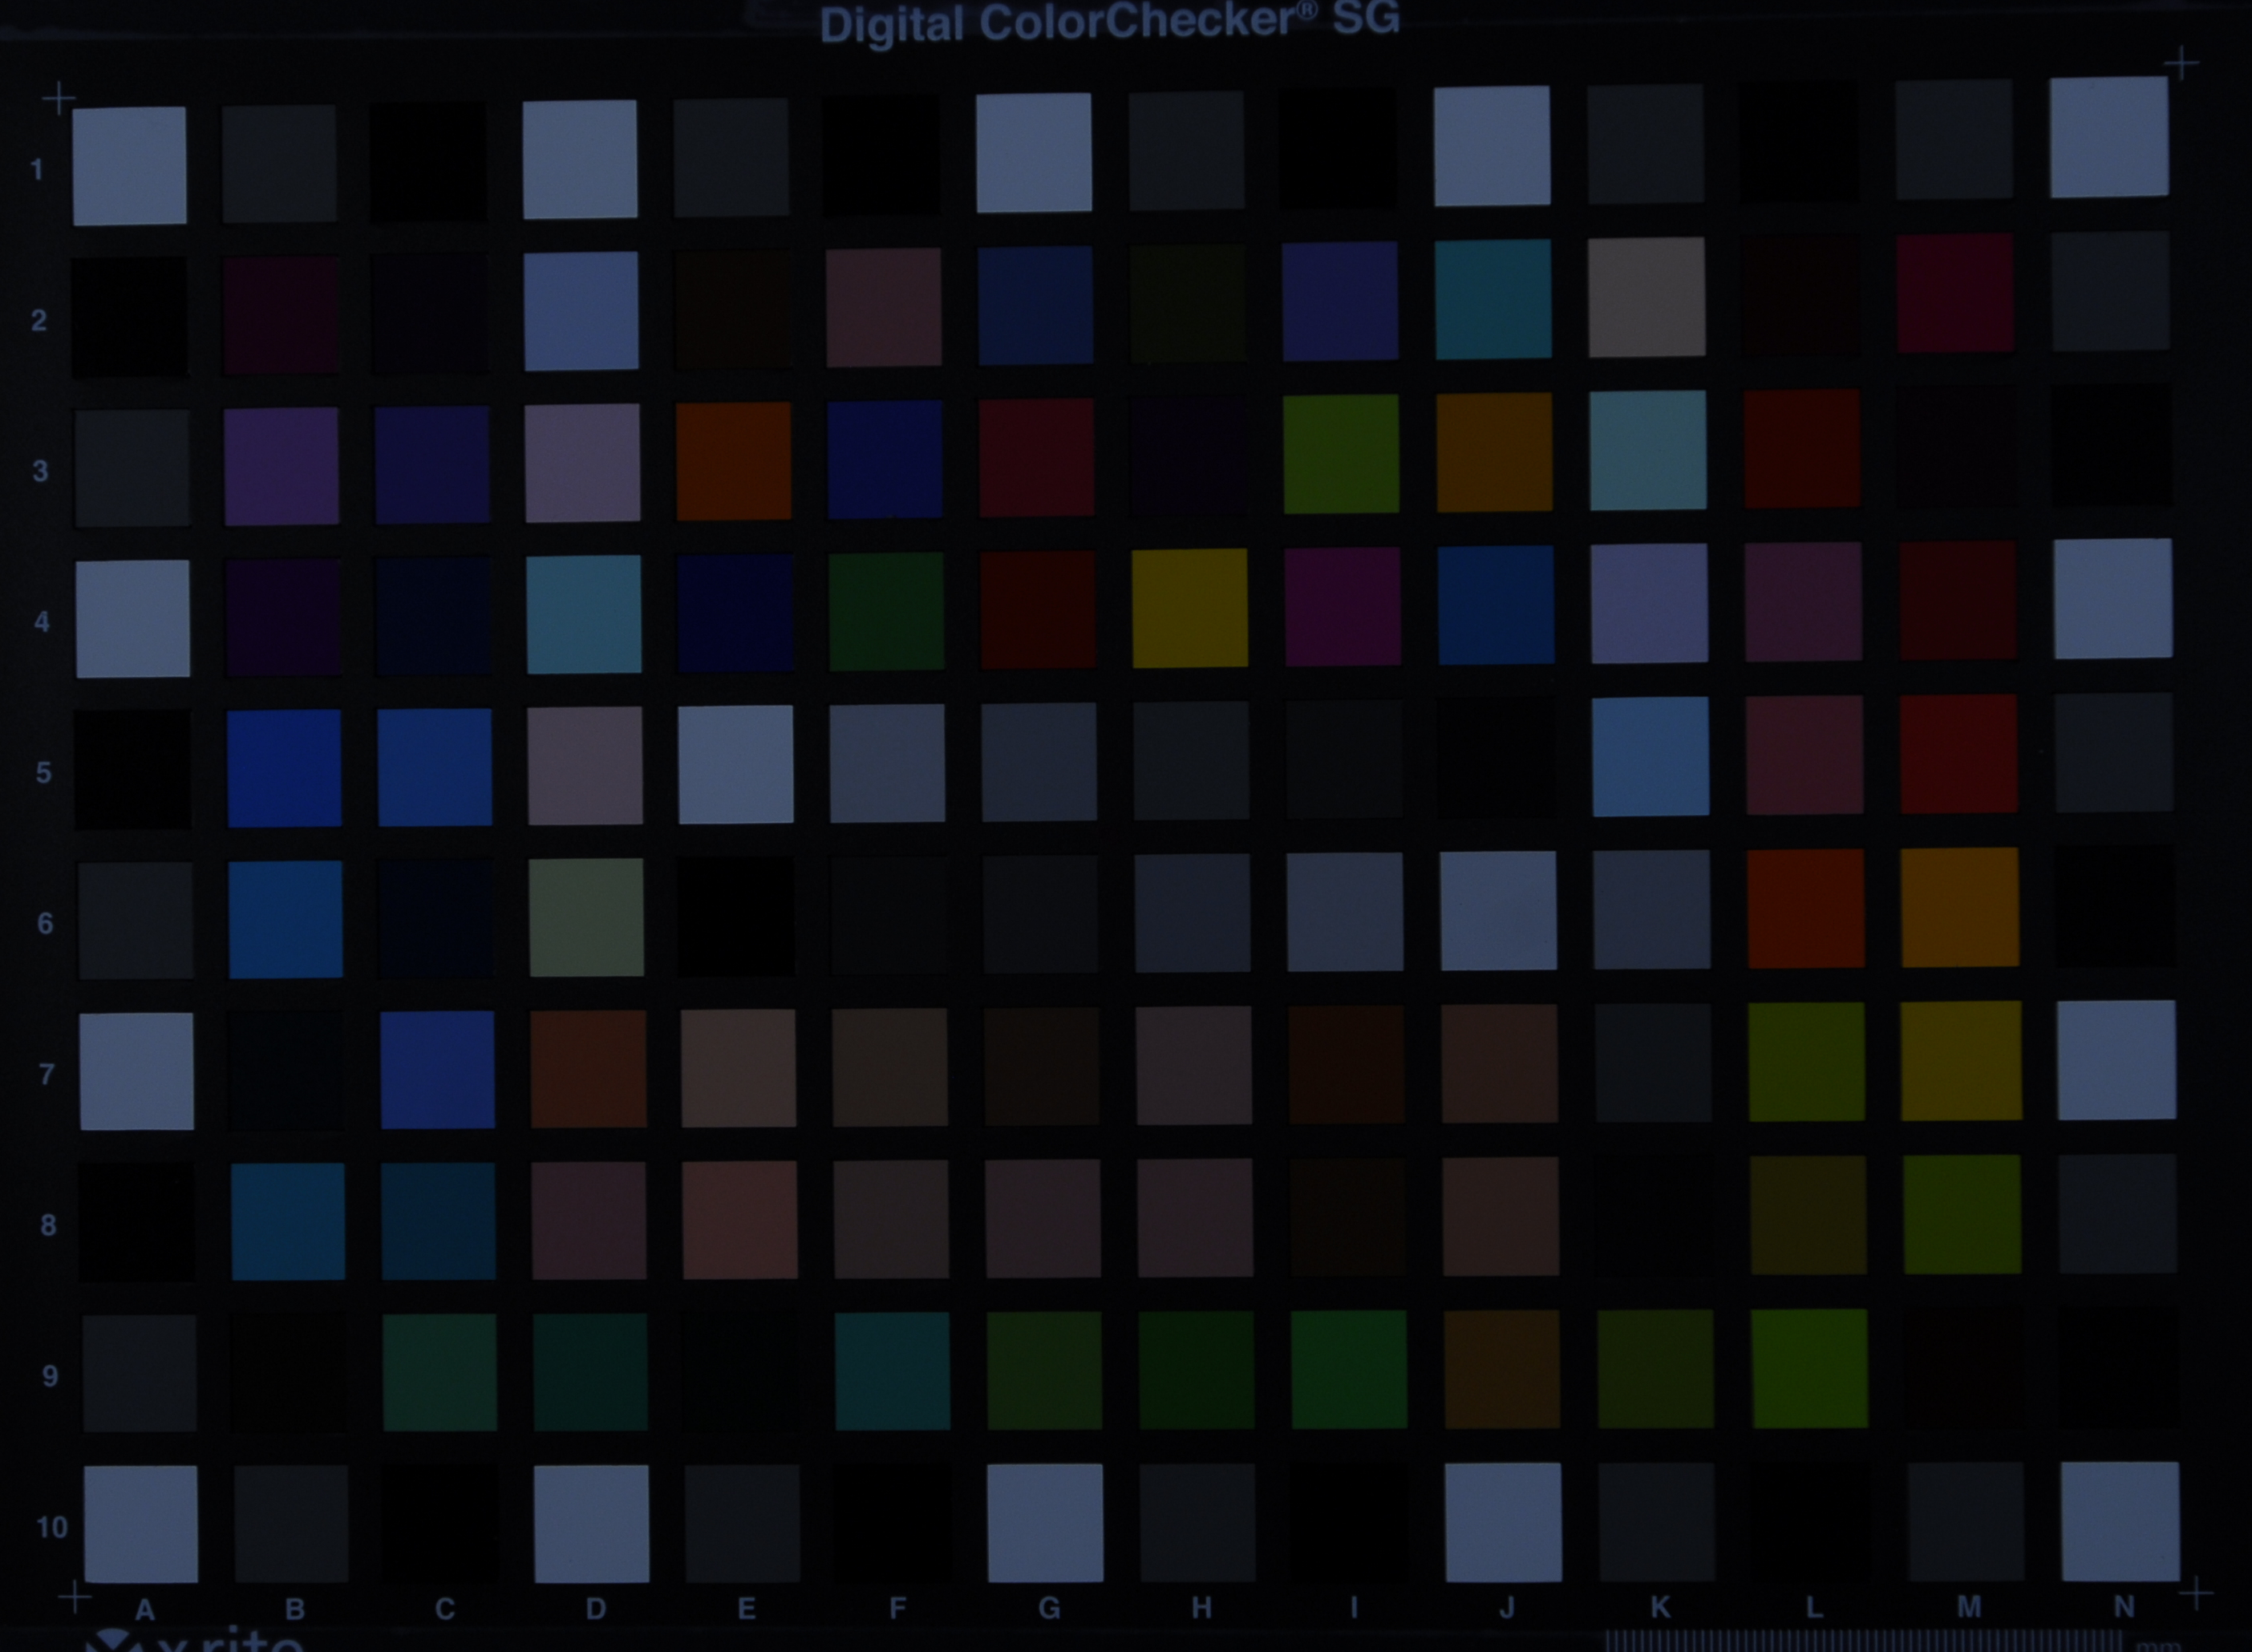Click the x-rite logo at bottom left
Image resolution: width=2252 pixels, height=1652 pixels.
click(x=195, y=1640)
